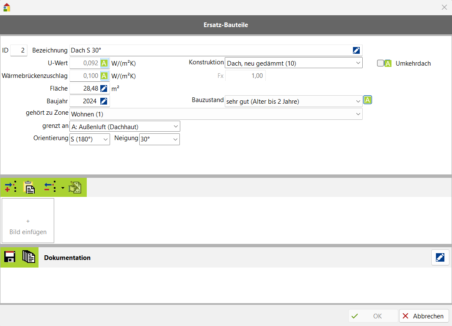Click the floppy disk save documentation icon
This screenshot has height=326, width=452.
pos(10,257)
